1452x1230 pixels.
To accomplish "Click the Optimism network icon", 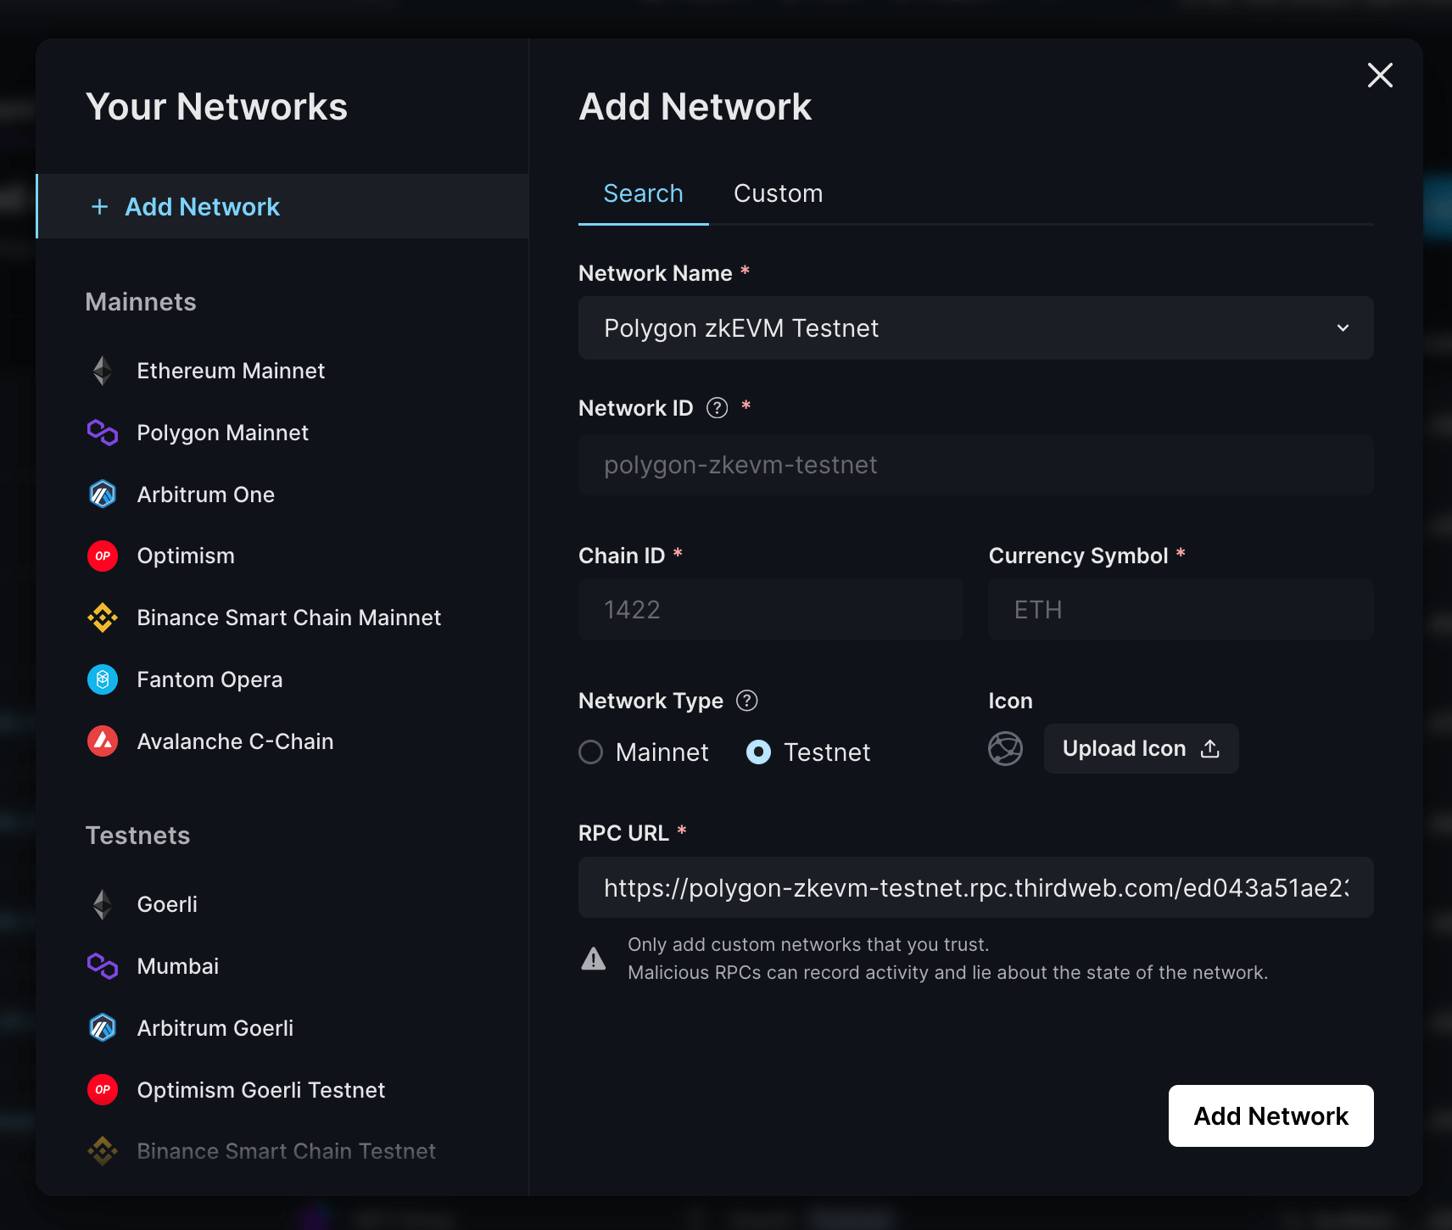I will [102, 556].
